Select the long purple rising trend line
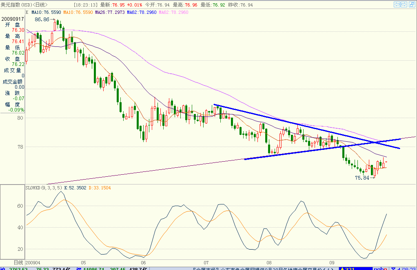The width and height of the screenshot is (417, 270). pos(231,160)
